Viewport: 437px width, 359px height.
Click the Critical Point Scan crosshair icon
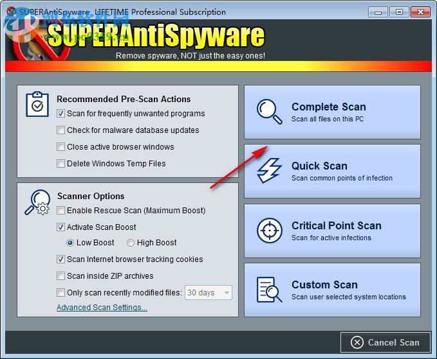269,231
